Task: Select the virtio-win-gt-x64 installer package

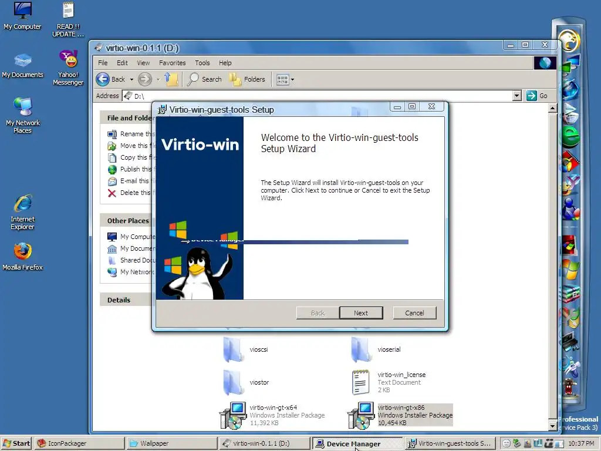Action: [272, 415]
